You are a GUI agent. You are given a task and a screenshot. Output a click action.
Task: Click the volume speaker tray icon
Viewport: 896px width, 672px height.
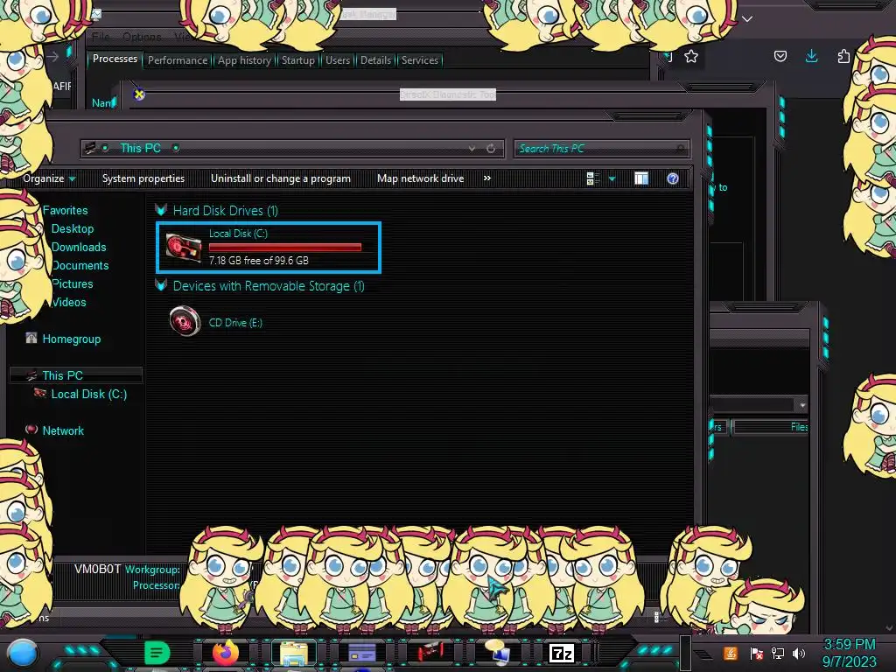tap(799, 653)
